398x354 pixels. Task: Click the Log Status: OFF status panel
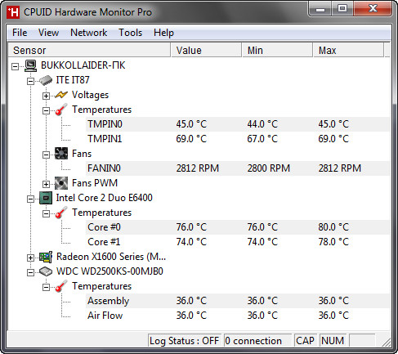[185, 341]
